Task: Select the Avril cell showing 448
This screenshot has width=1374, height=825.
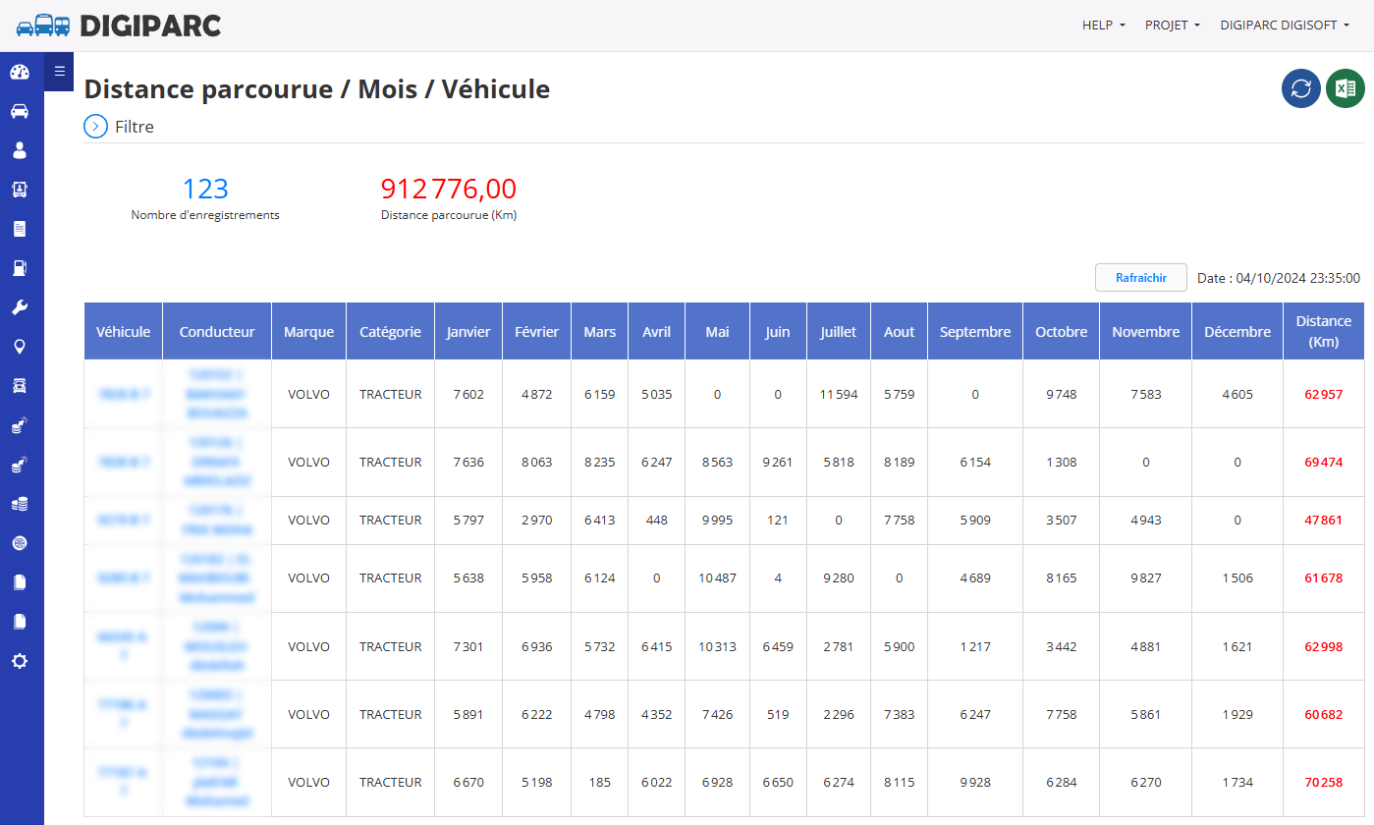Action: pos(657,520)
